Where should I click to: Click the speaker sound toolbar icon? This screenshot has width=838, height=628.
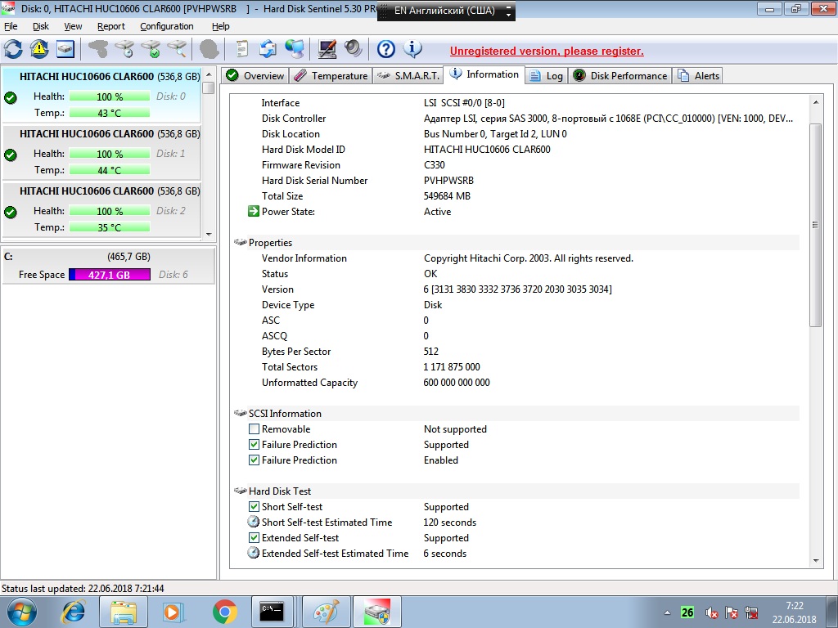point(353,49)
